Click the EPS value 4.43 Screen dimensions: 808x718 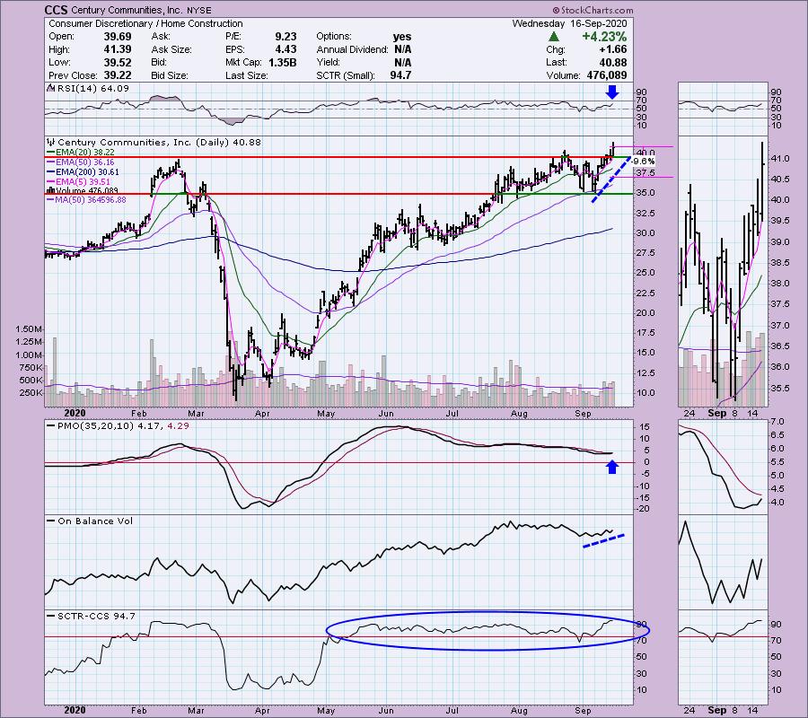pyautogui.click(x=286, y=49)
